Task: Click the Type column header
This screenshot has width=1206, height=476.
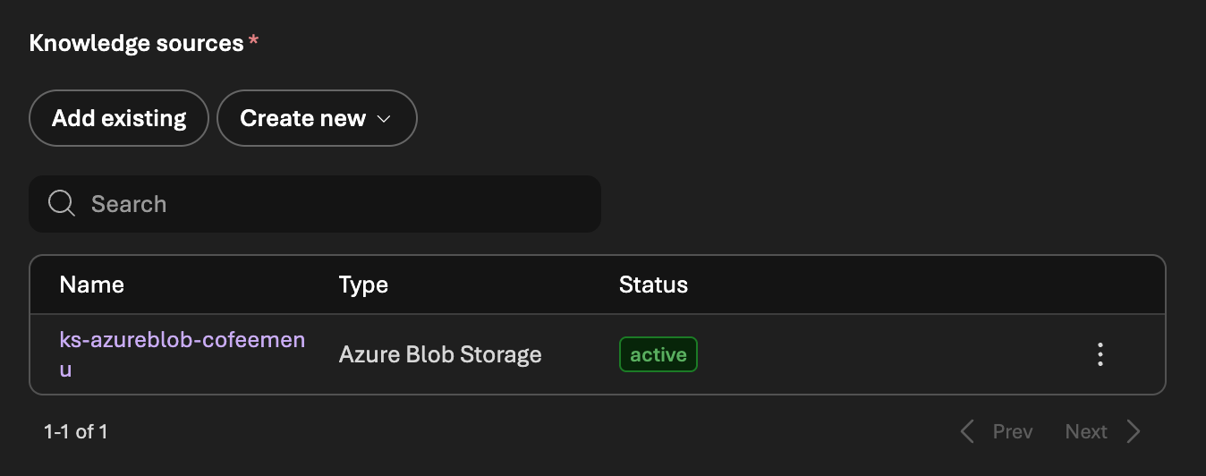Action: click(x=363, y=285)
